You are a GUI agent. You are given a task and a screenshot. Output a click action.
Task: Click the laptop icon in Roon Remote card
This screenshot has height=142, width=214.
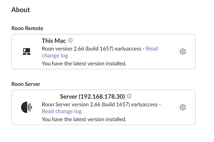click(27, 51)
